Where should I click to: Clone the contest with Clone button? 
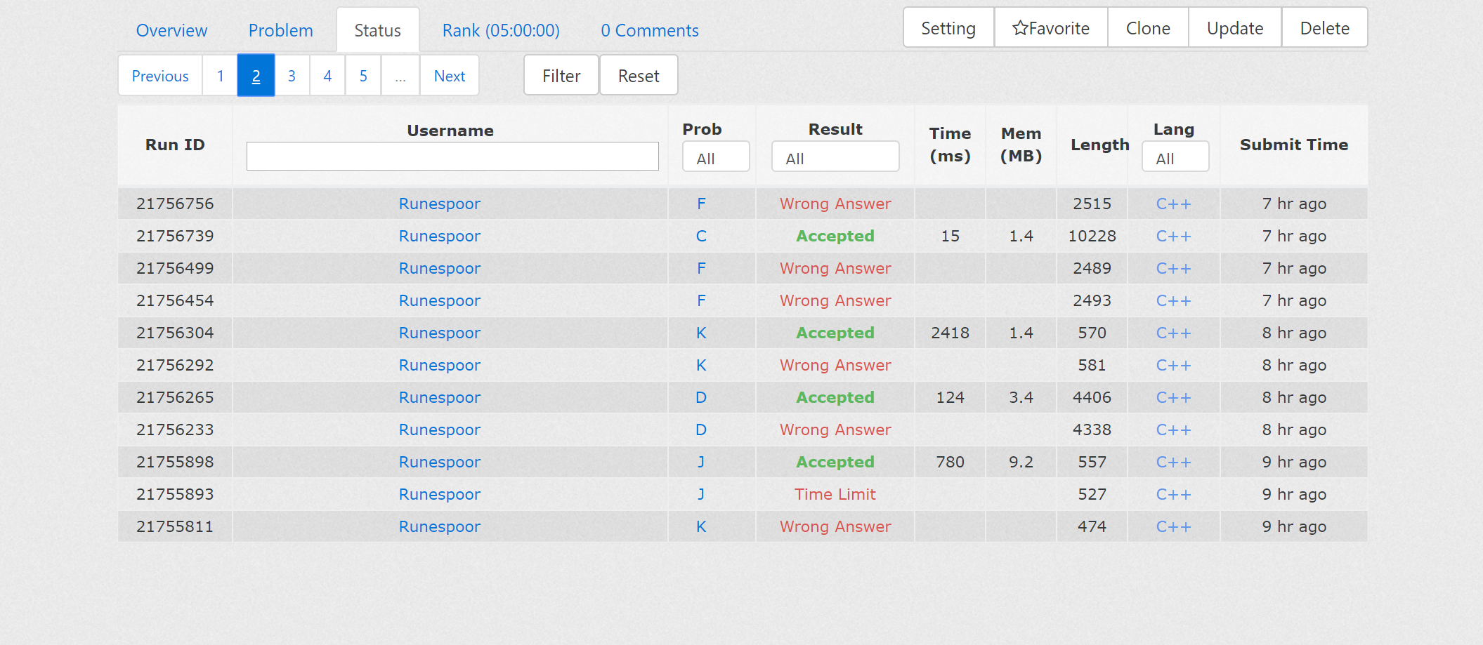[x=1147, y=28]
